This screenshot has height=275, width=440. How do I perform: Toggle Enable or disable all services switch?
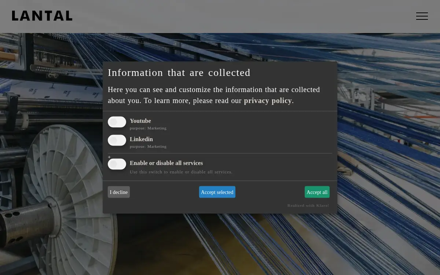tap(117, 164)
